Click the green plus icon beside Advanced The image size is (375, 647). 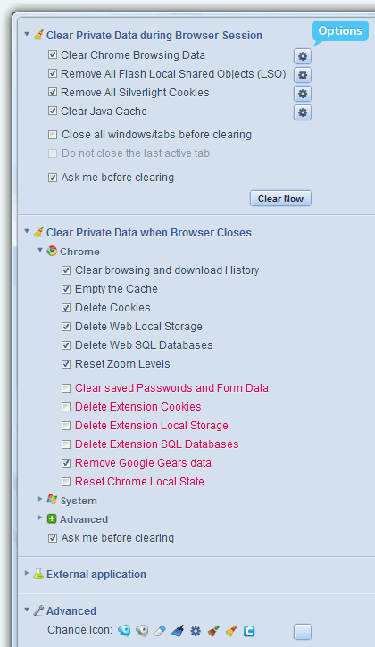[x=52, y=518]
